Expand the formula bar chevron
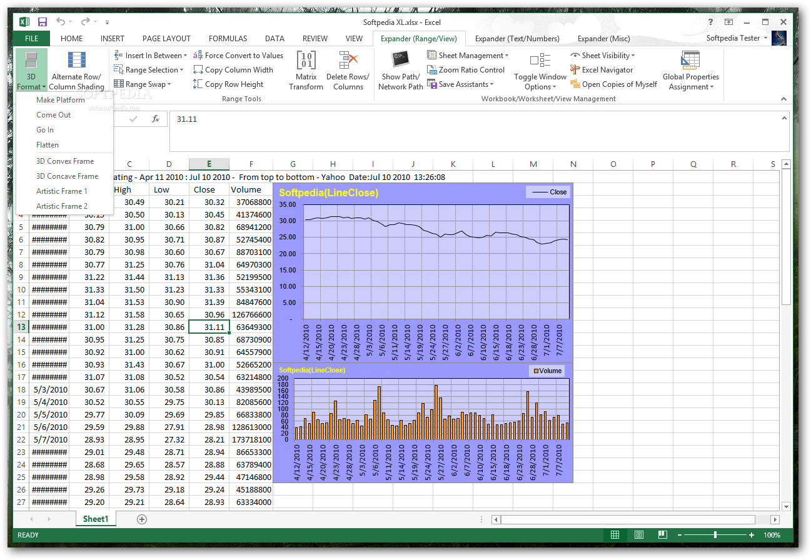Viewport: 811px width, 560px height. click(784, 117)
